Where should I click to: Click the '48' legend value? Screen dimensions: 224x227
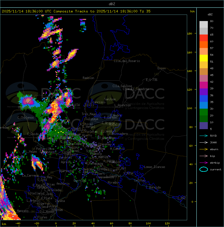(212, 68)
